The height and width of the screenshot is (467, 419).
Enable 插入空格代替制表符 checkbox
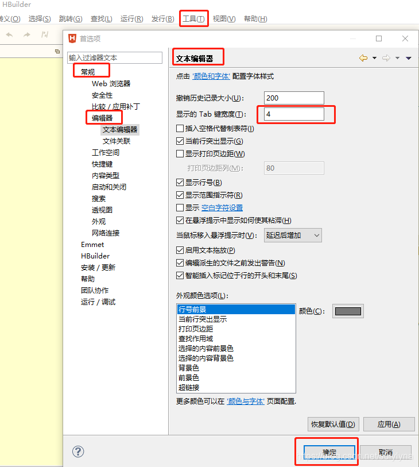tap(180, 128)
